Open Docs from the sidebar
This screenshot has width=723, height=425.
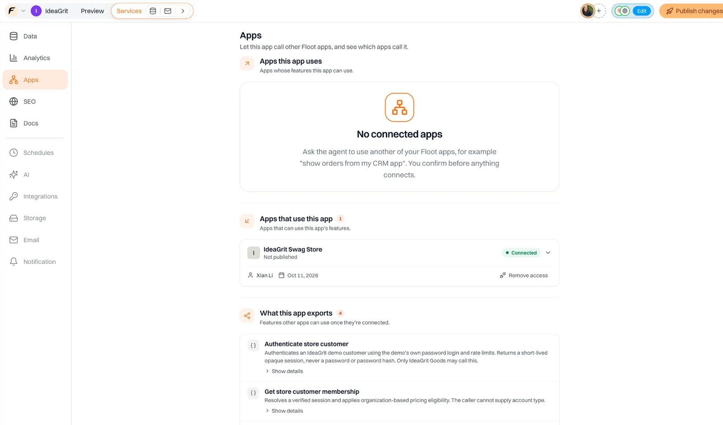(x=35, y=123)
